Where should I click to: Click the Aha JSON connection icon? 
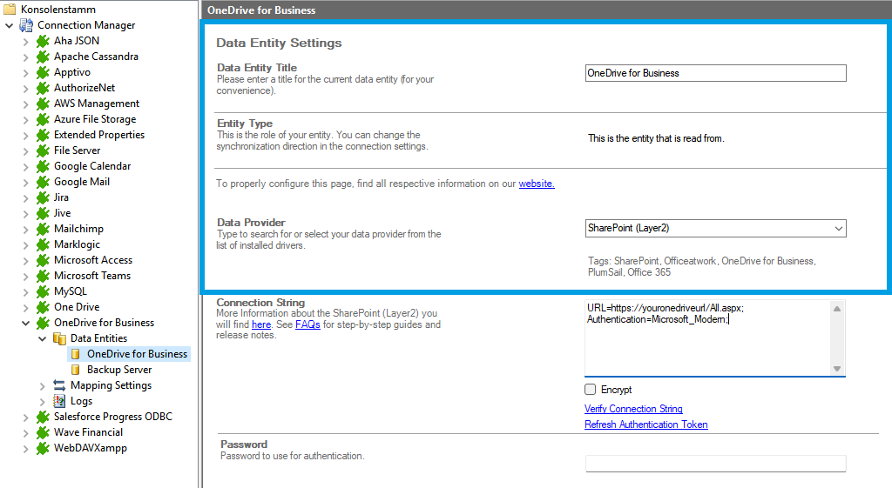coord(43,41)
